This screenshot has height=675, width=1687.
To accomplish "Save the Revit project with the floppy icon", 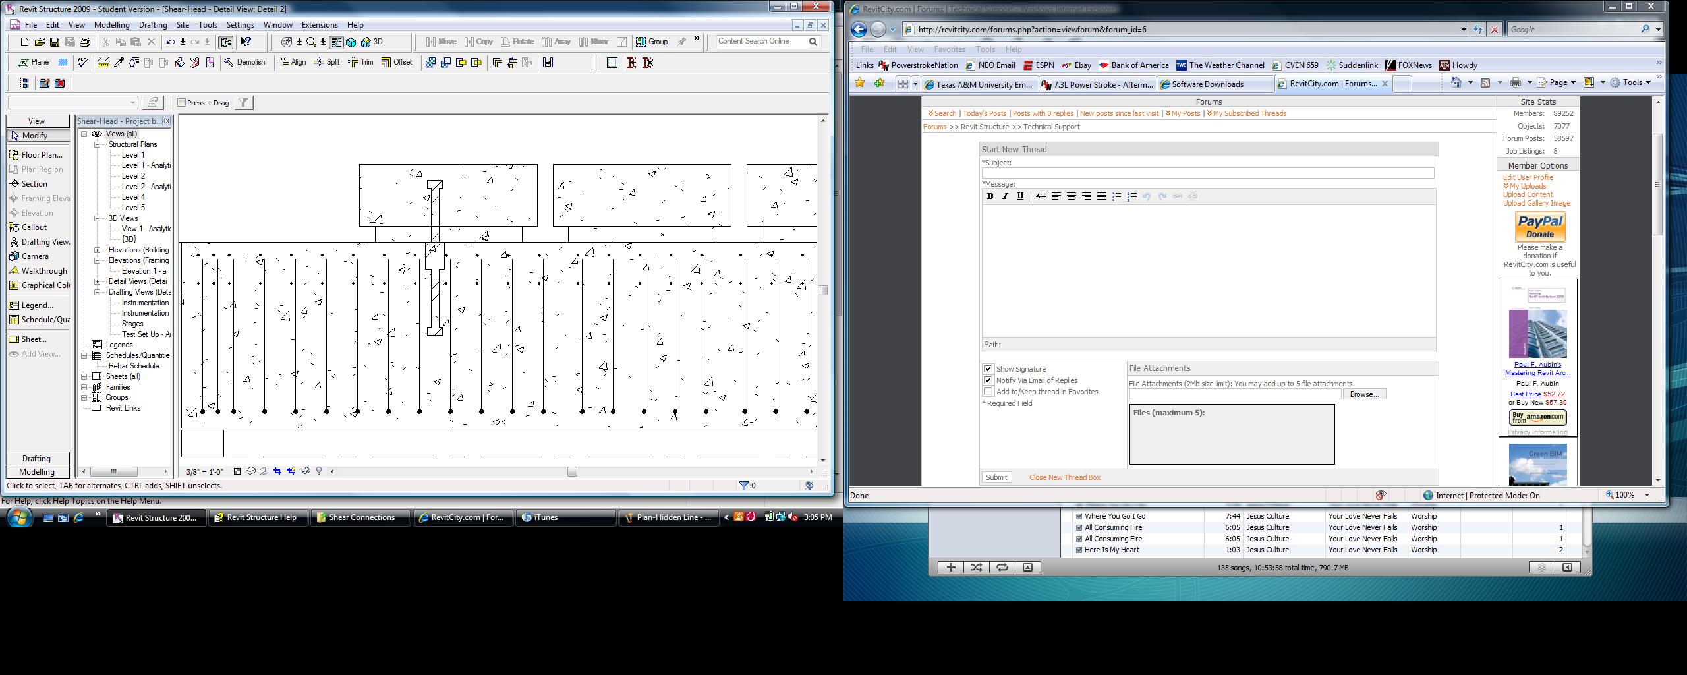I will (55, 42).
